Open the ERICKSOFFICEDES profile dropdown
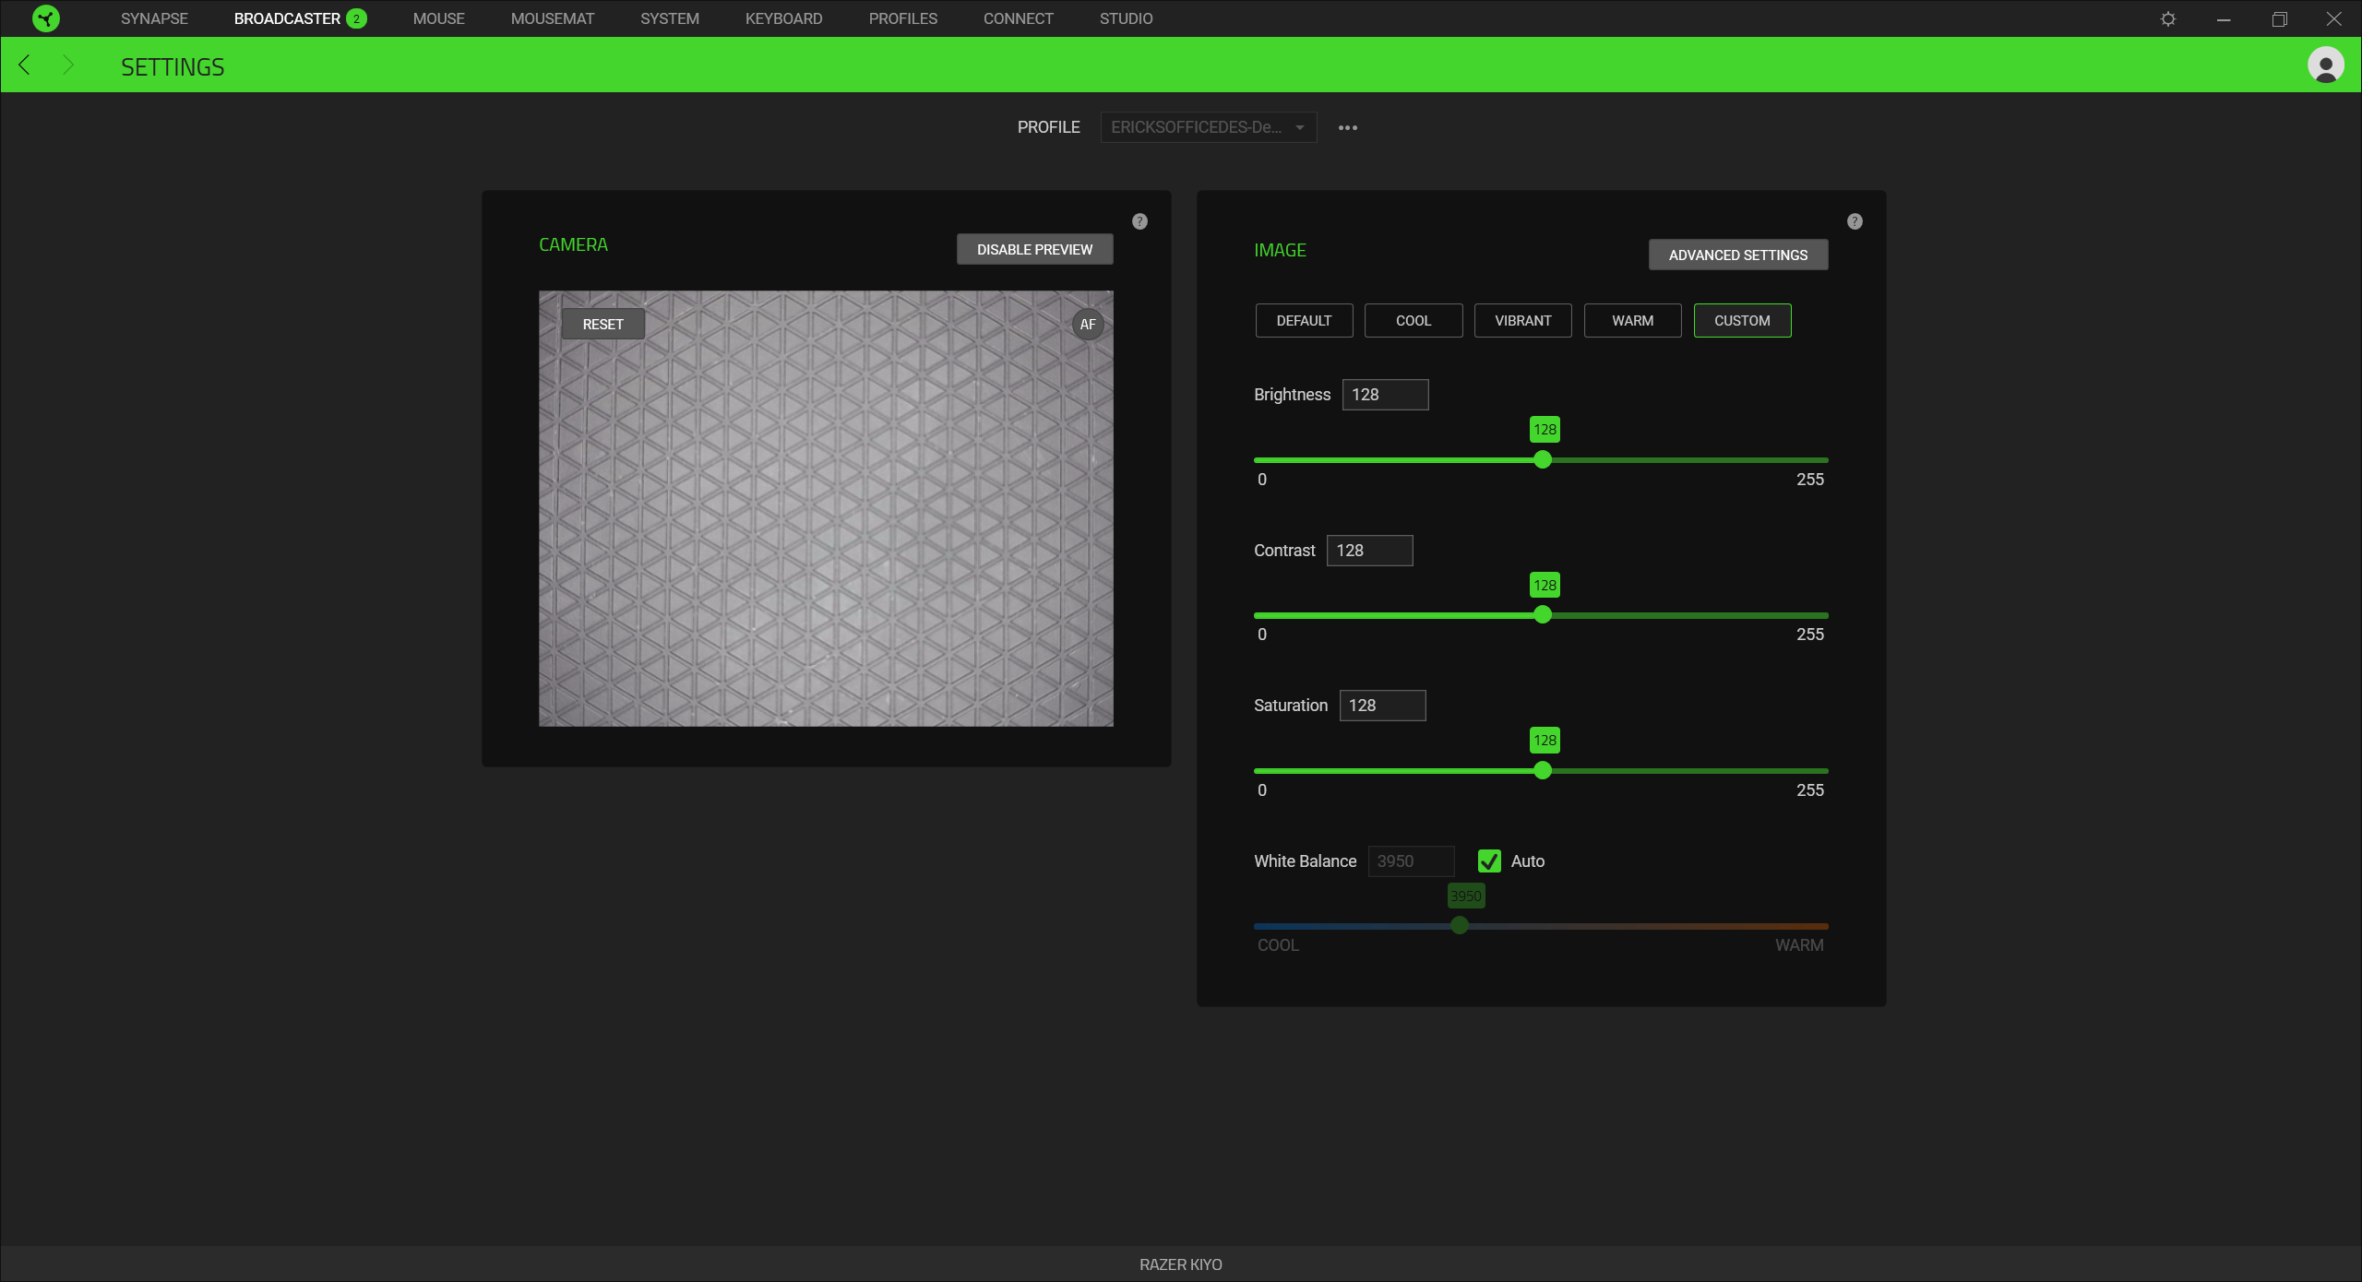The width and height of the screenshot is (2362, 1282). coord(1207,127)
